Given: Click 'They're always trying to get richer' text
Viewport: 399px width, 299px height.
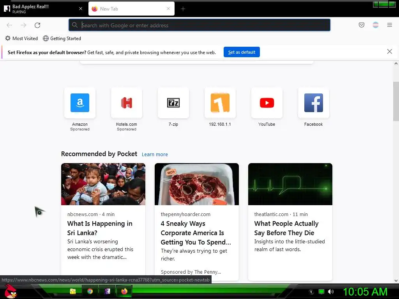Looking at the screenshot, I should 194,255.
